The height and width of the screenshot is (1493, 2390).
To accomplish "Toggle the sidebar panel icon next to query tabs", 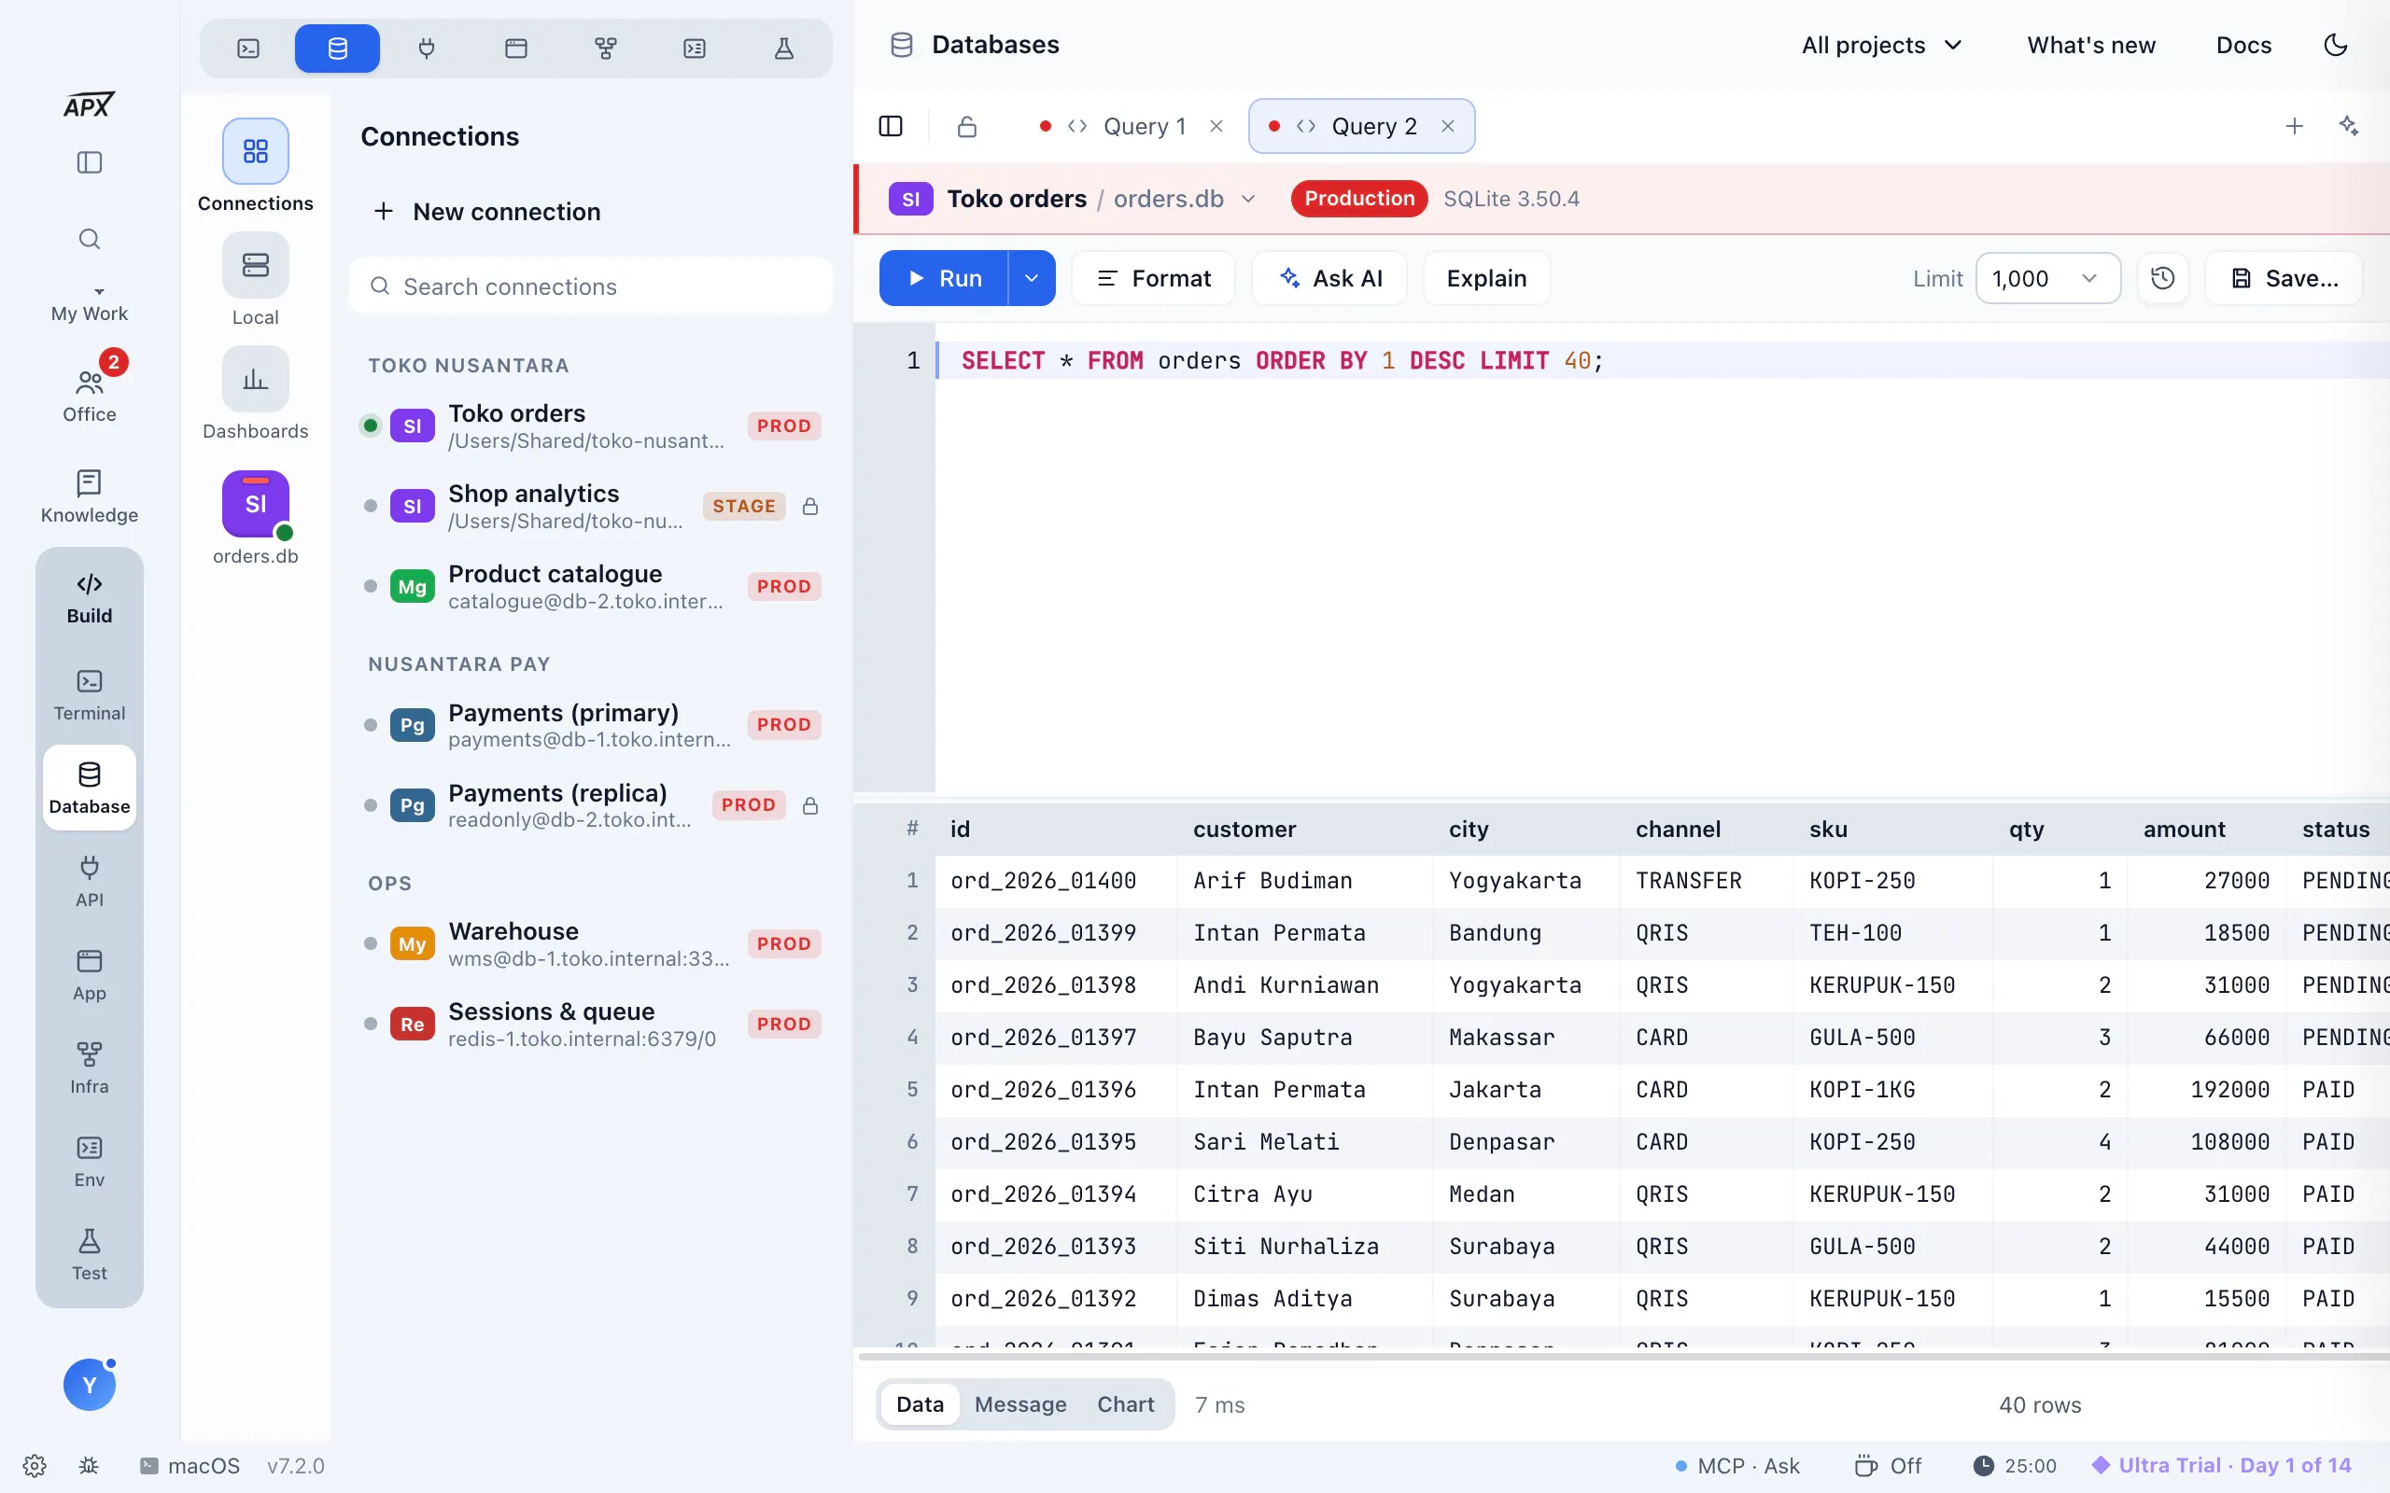I will (x=891, y=126).
